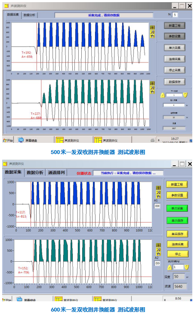
Task: Decrement measuring point with down arrow in upper window
Action: [x=185, y=95]
